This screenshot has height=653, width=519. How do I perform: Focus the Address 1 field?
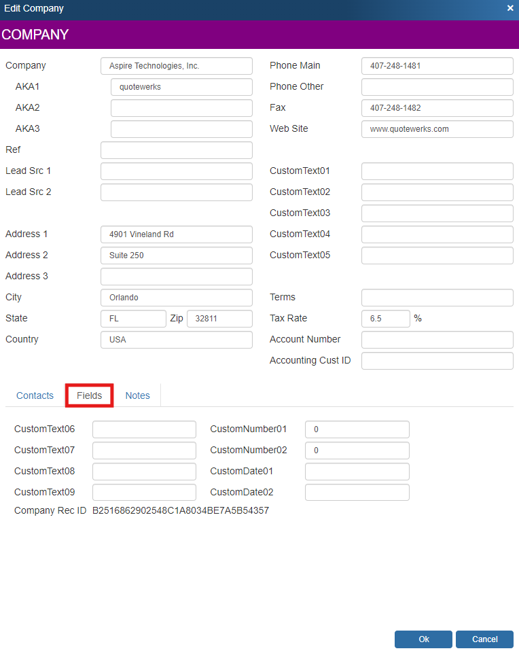176,234
